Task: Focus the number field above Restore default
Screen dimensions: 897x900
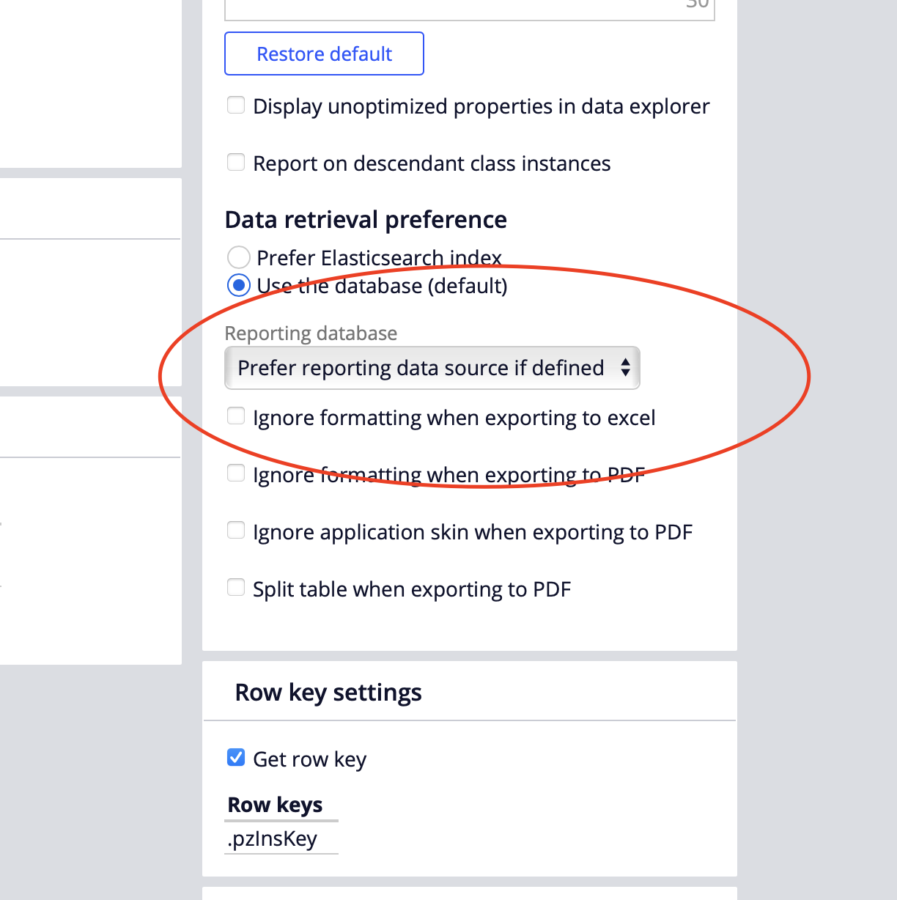Action: click(x=469, y=9)
